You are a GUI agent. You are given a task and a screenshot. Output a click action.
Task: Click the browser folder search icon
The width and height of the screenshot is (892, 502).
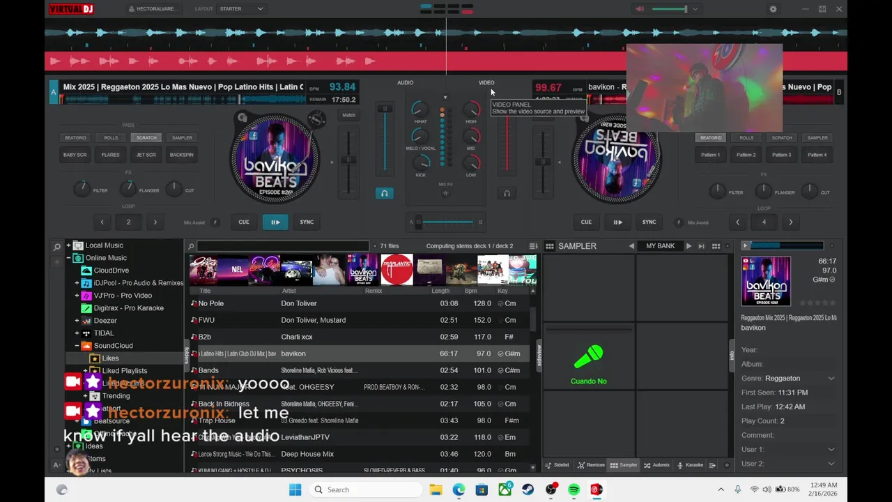(57, 246)
